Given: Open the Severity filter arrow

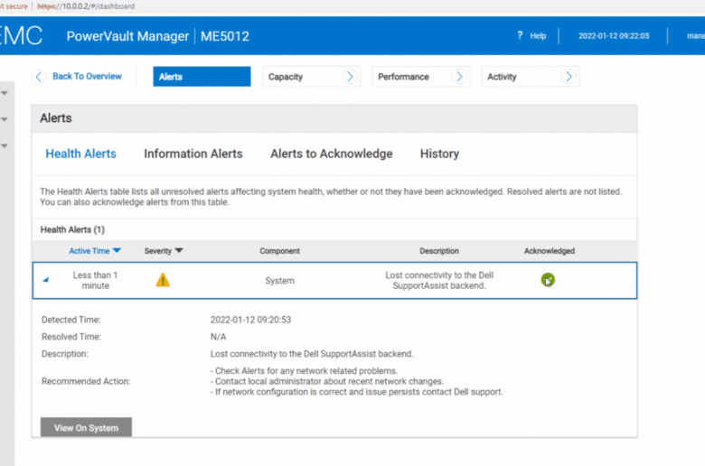Looking at the screenshot, I should point(179,250).
